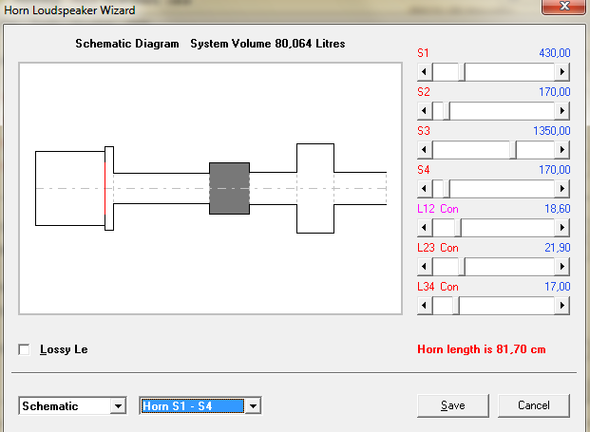Click the System Volume 80,064 Litres text

[x=268, y=44]
